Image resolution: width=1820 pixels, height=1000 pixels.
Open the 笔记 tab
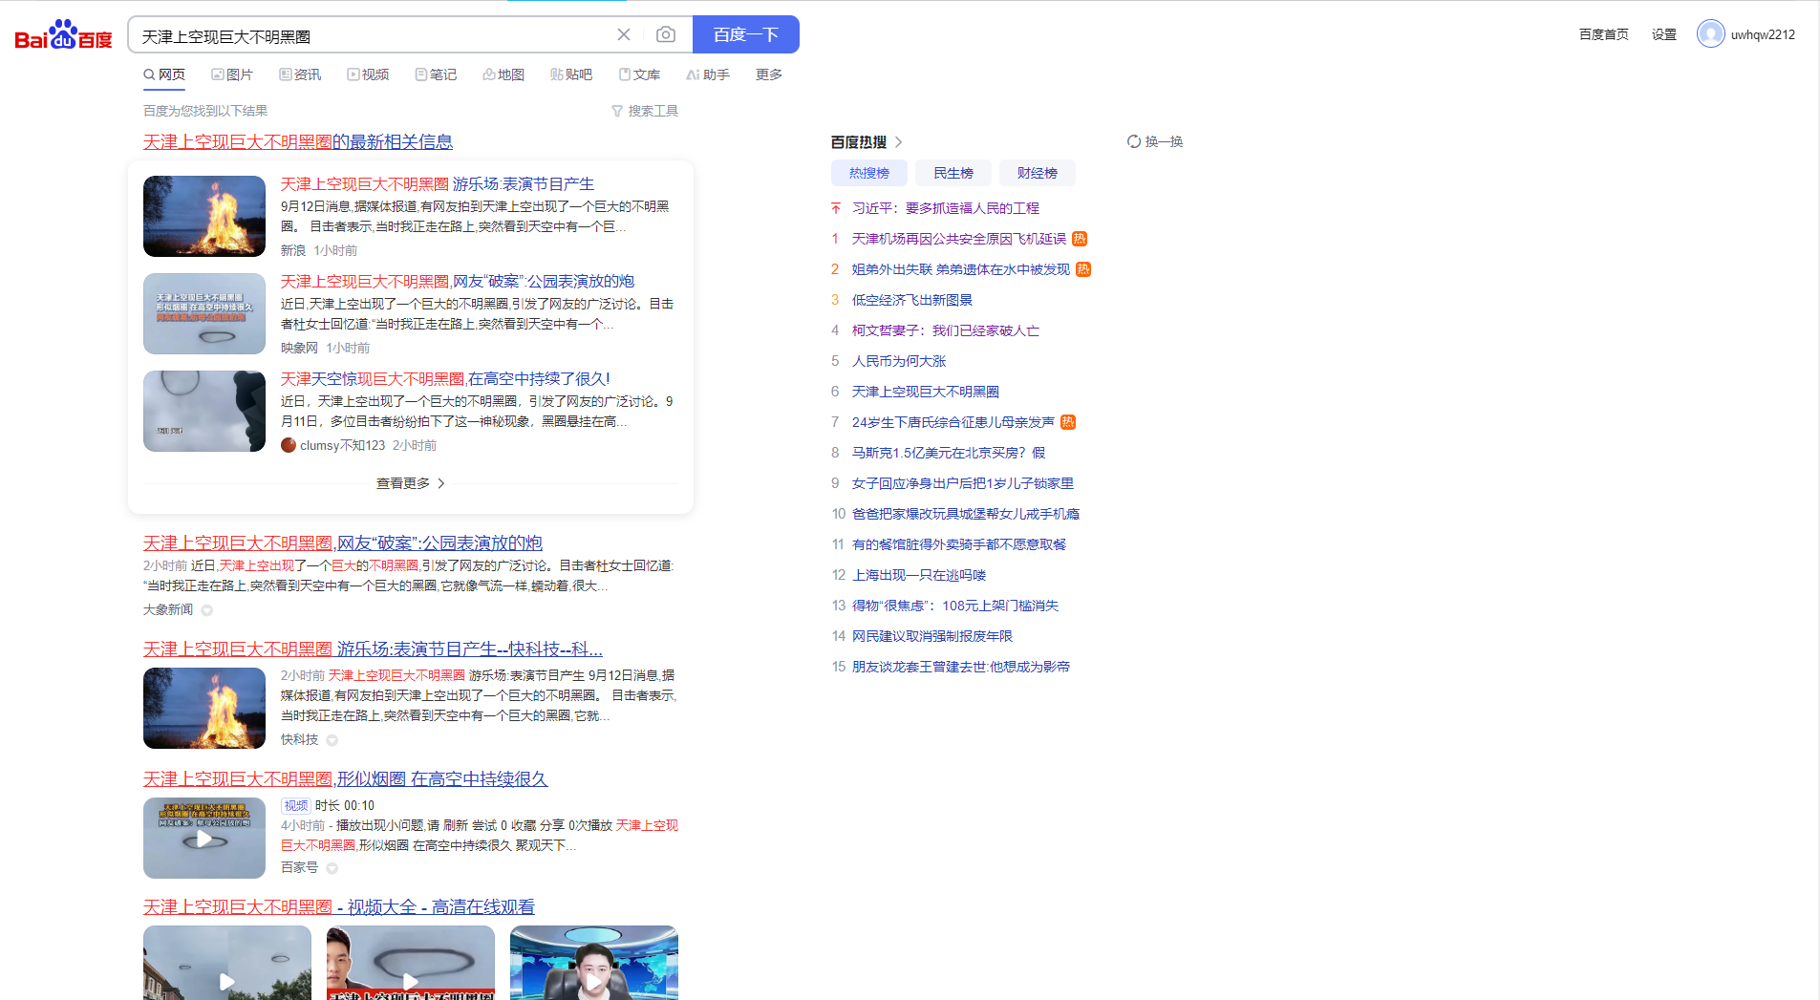point(436,74)
